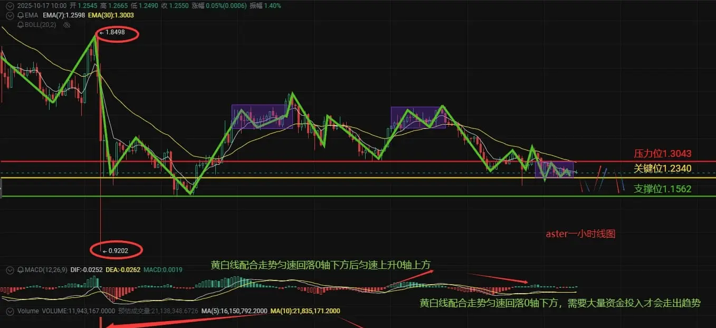The width and height of the screenshot is (716, 328).
Task: Click the 2025-10-17 10:00 timestamp
Action: coord(42,6)
